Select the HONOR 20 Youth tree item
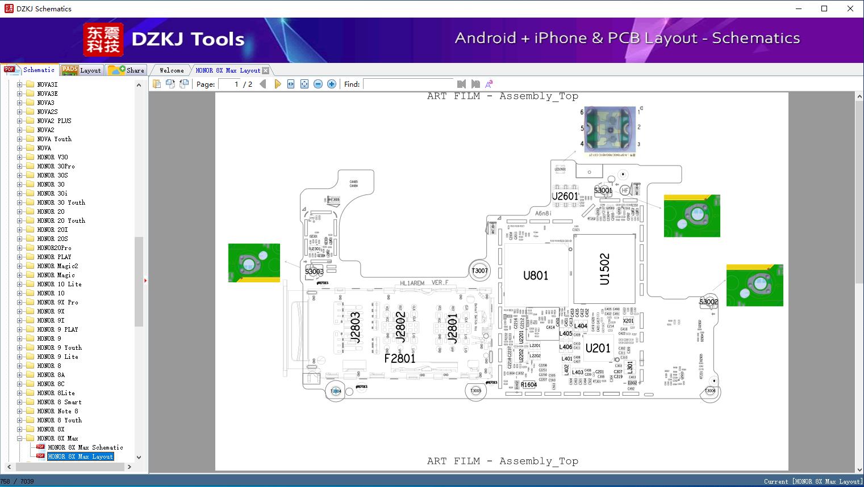Viewport: 864px width, 487px height. [61, 221]
